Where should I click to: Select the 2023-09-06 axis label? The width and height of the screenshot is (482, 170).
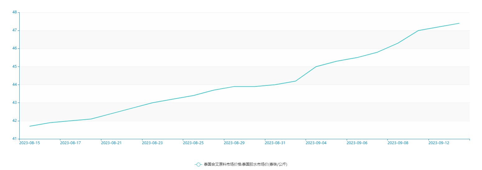(357, 143)
